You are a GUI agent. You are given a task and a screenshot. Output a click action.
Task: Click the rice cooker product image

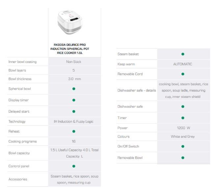pos(74,23)
